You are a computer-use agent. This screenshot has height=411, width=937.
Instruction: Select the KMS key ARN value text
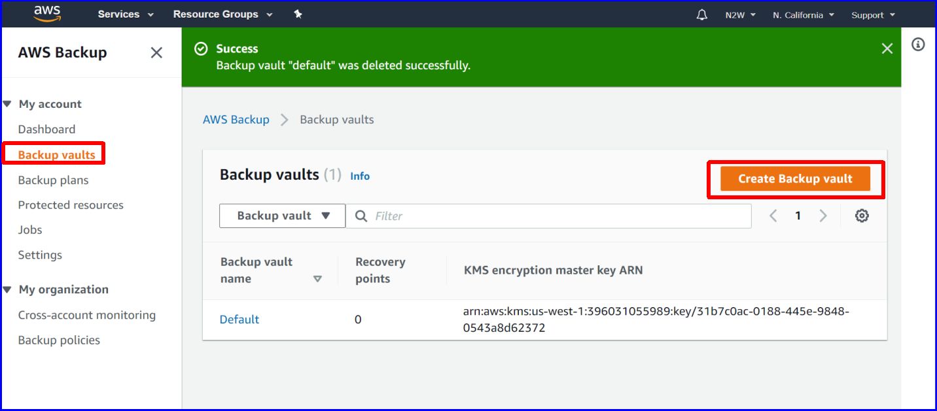(656, 320)
